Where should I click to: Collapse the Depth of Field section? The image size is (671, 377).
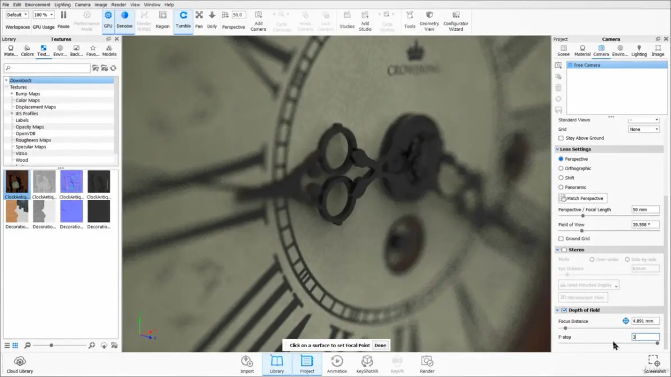pyautogui.click(x=557, y=310)
